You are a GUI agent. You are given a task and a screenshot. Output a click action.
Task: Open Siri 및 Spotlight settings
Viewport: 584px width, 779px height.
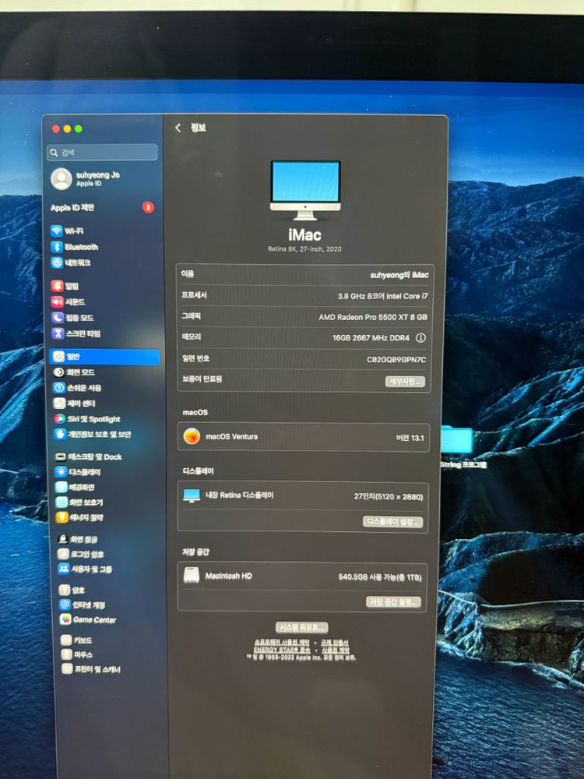click(93, 419)
